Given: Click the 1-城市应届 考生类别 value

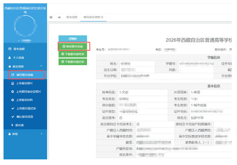Looking at the screenshot, I should click(199, 105).
